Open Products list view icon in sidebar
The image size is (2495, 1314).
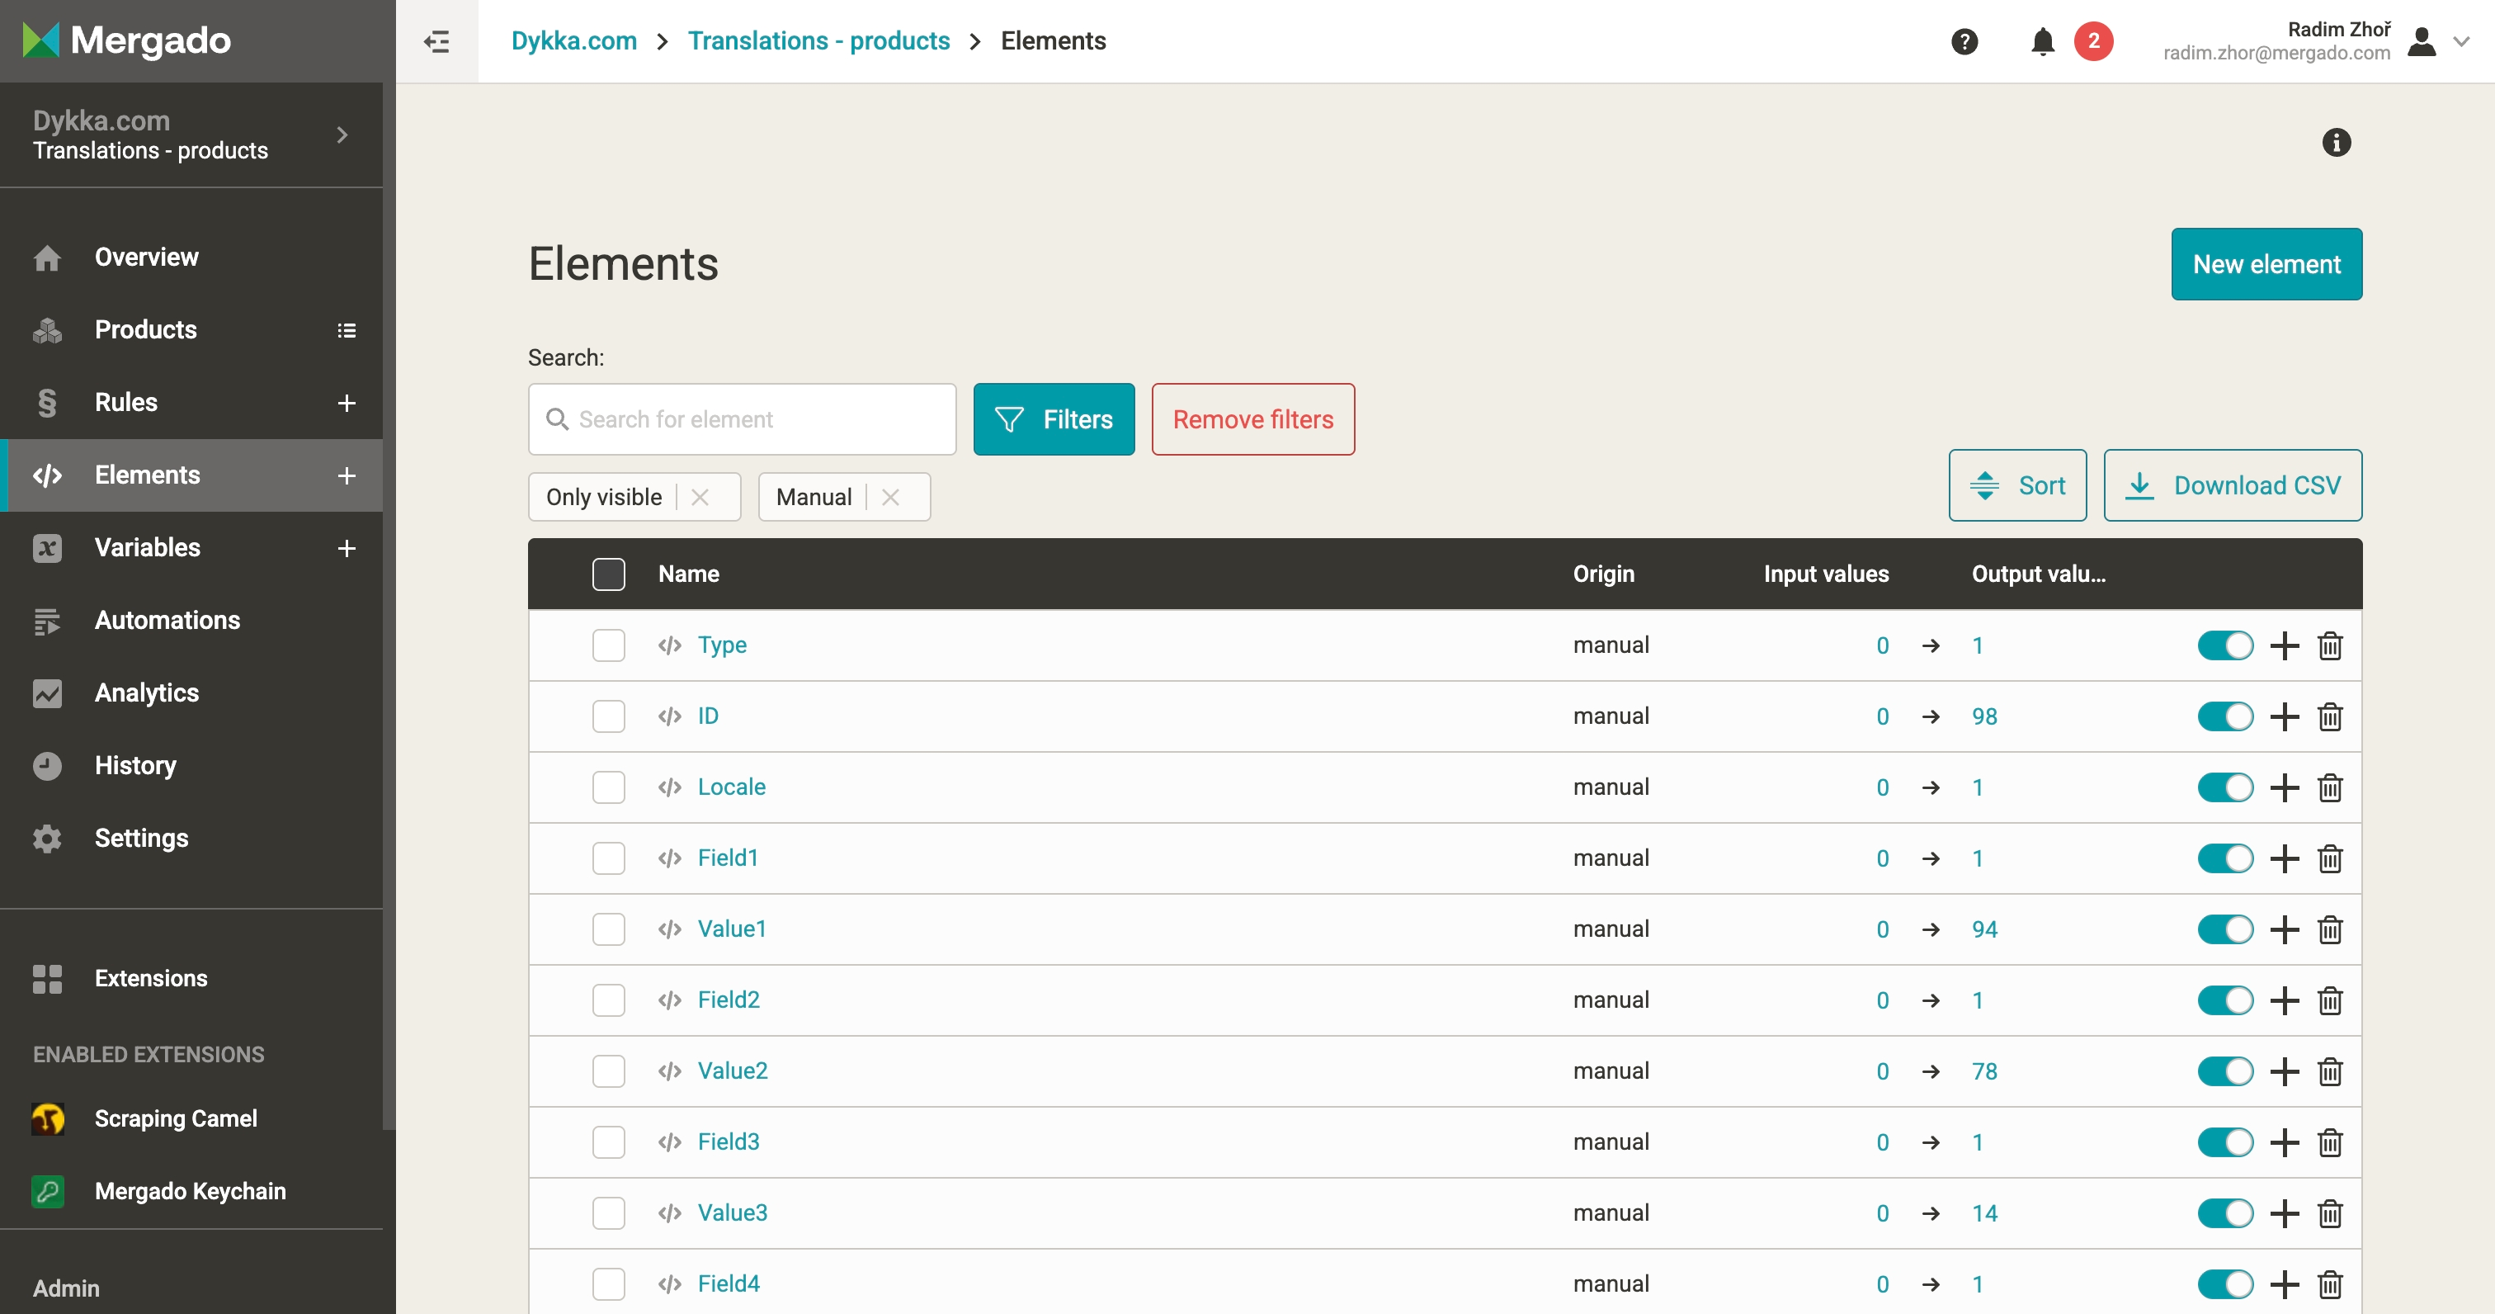[346, 330]
